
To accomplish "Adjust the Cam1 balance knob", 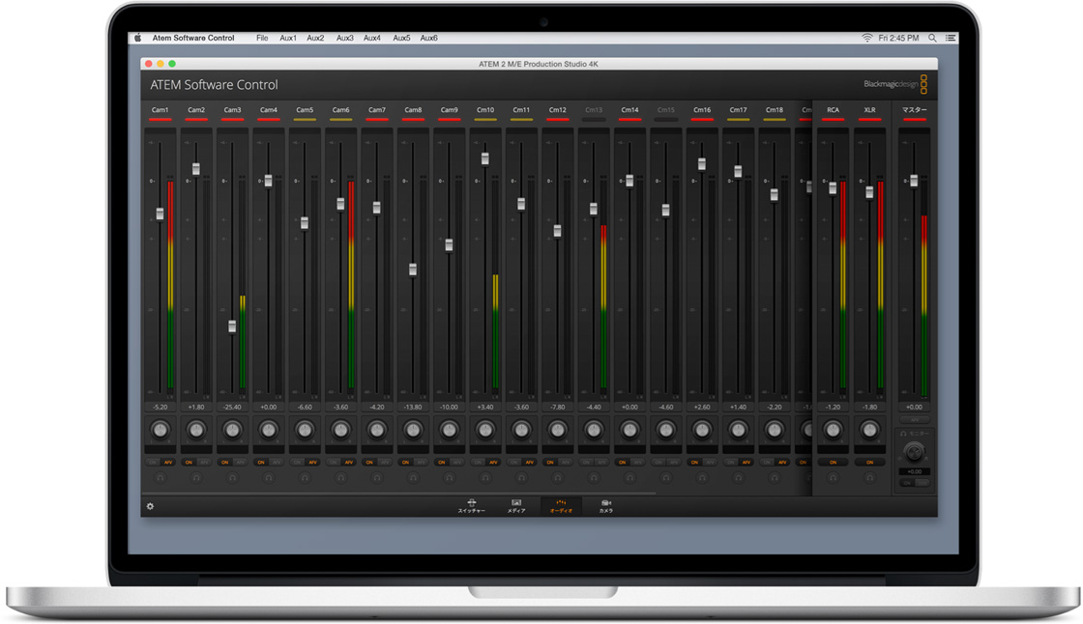I will coord(161,430).
